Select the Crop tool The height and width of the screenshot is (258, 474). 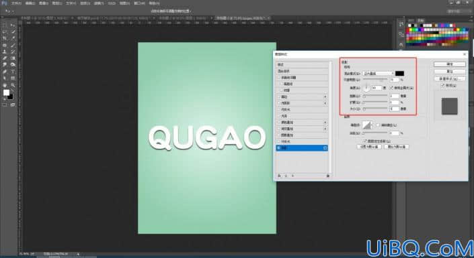click(x=5, y=39)
